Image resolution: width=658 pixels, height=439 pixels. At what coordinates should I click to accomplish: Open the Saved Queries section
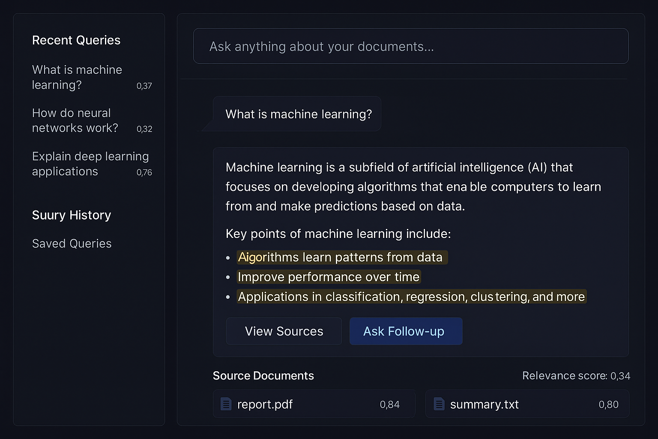72,244
